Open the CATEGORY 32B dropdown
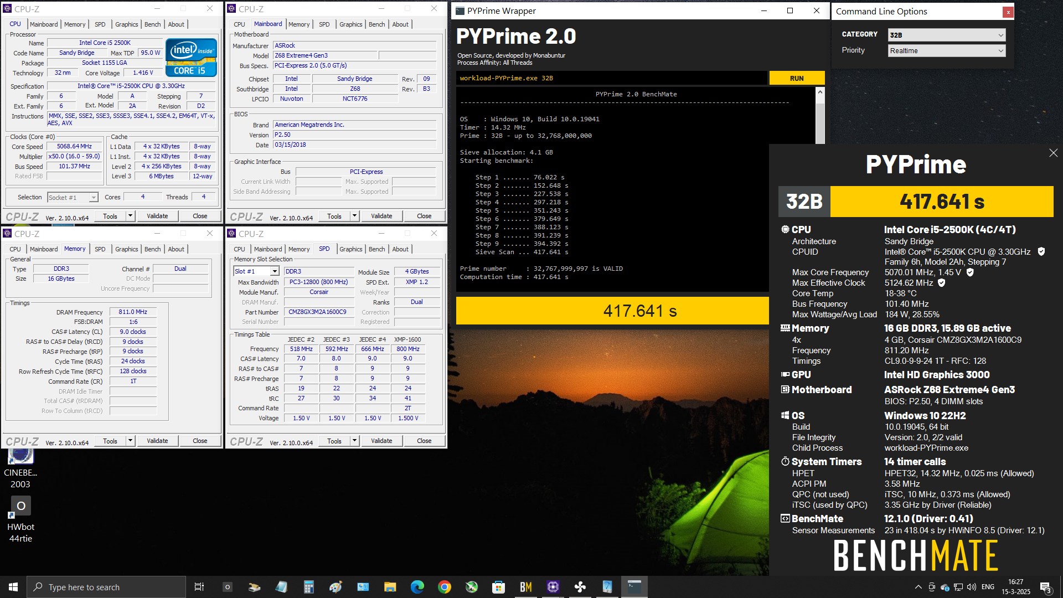Screen dimensions: 1063x598 point(946,35)
